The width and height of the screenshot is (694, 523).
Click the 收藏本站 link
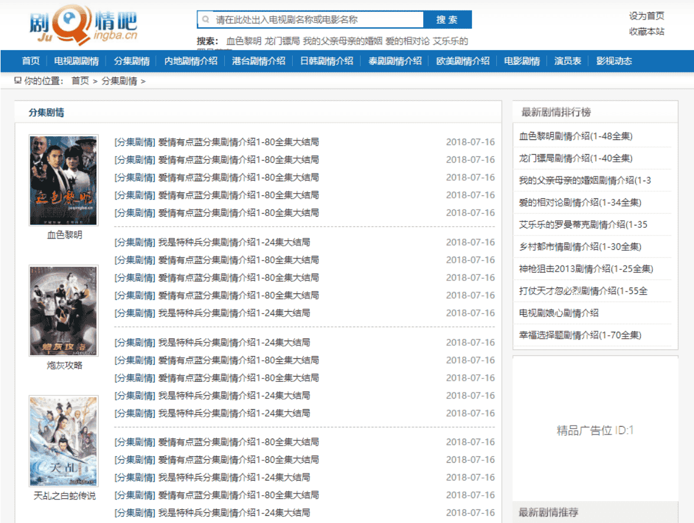[646, 31]
